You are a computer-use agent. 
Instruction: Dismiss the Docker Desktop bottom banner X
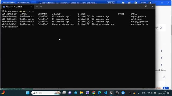(x=164, y=77)
